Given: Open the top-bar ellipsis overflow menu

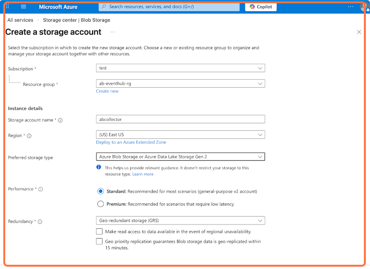Looking at the screenshot, I should (x=351, y=7).
